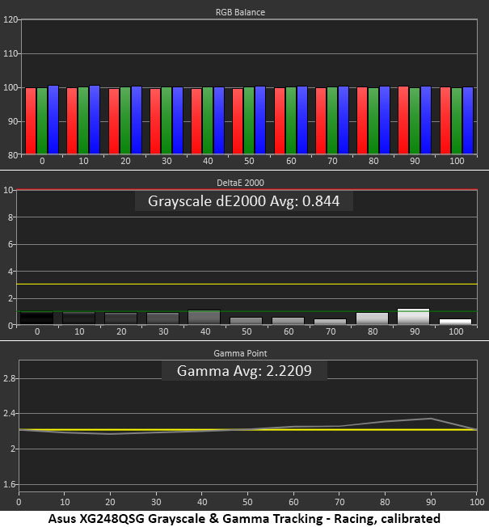Screen dimensions: 489x527
Task: Click the Gamma Point chart title
Action: (x=240, y=353)
